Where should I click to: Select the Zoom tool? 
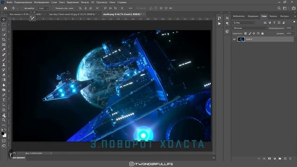point(4,120)
